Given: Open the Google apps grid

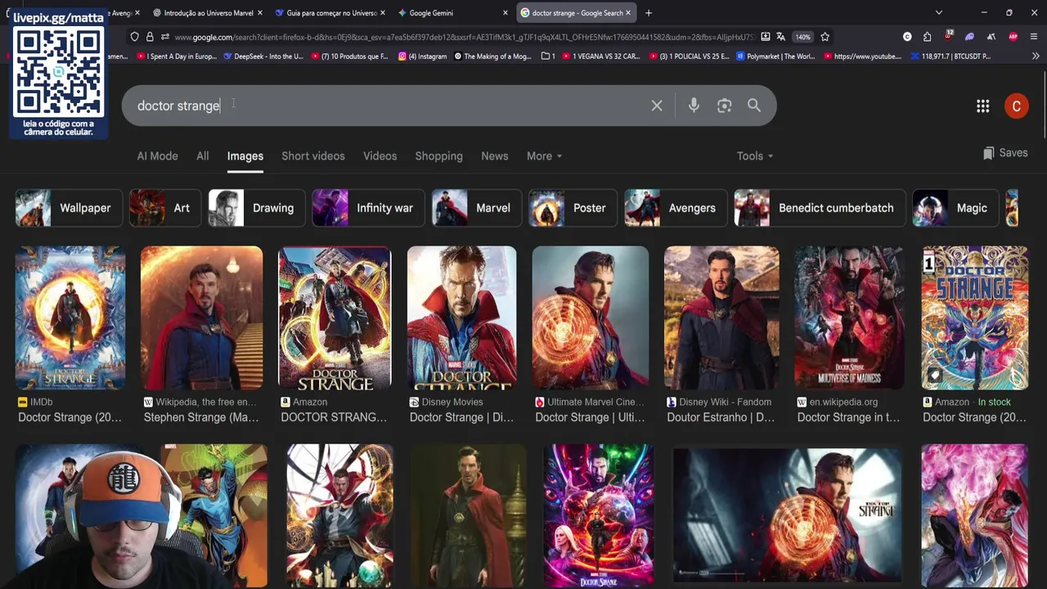Looking at the screenshot, I should [x=983, y=106].
